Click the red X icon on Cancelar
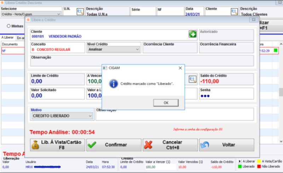 [148, 145]
